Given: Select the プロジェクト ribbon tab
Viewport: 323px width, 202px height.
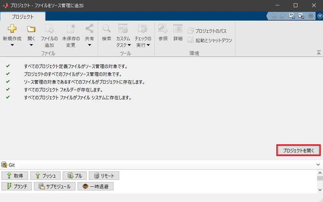Looking at the screenshot, I should tap(23, 17).
